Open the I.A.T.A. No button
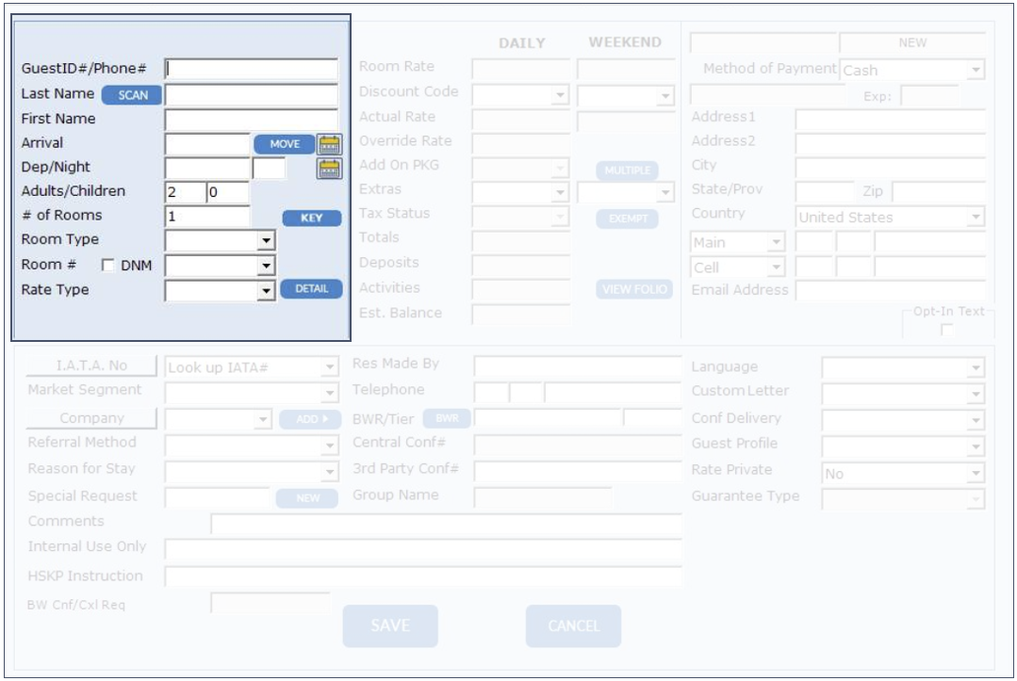This screenshot has width=1017, height=681. coord(91,366)
